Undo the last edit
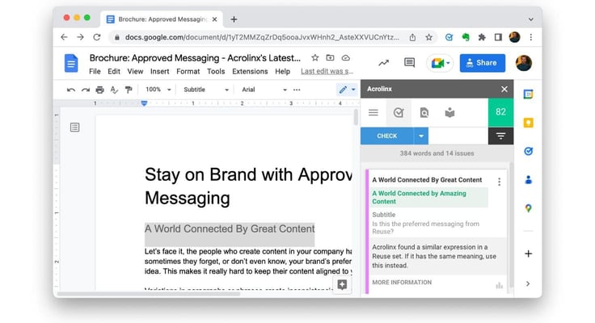595x323 pixels. coord(70,90)
